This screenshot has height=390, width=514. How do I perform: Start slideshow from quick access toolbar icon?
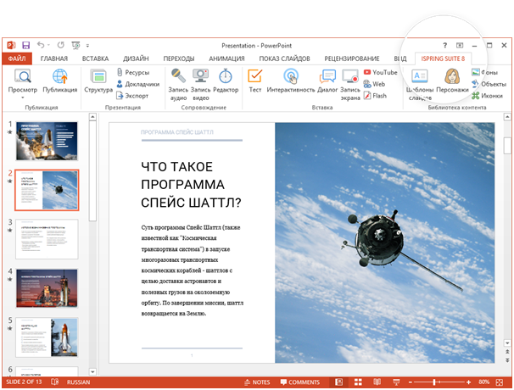coord(75,45)
